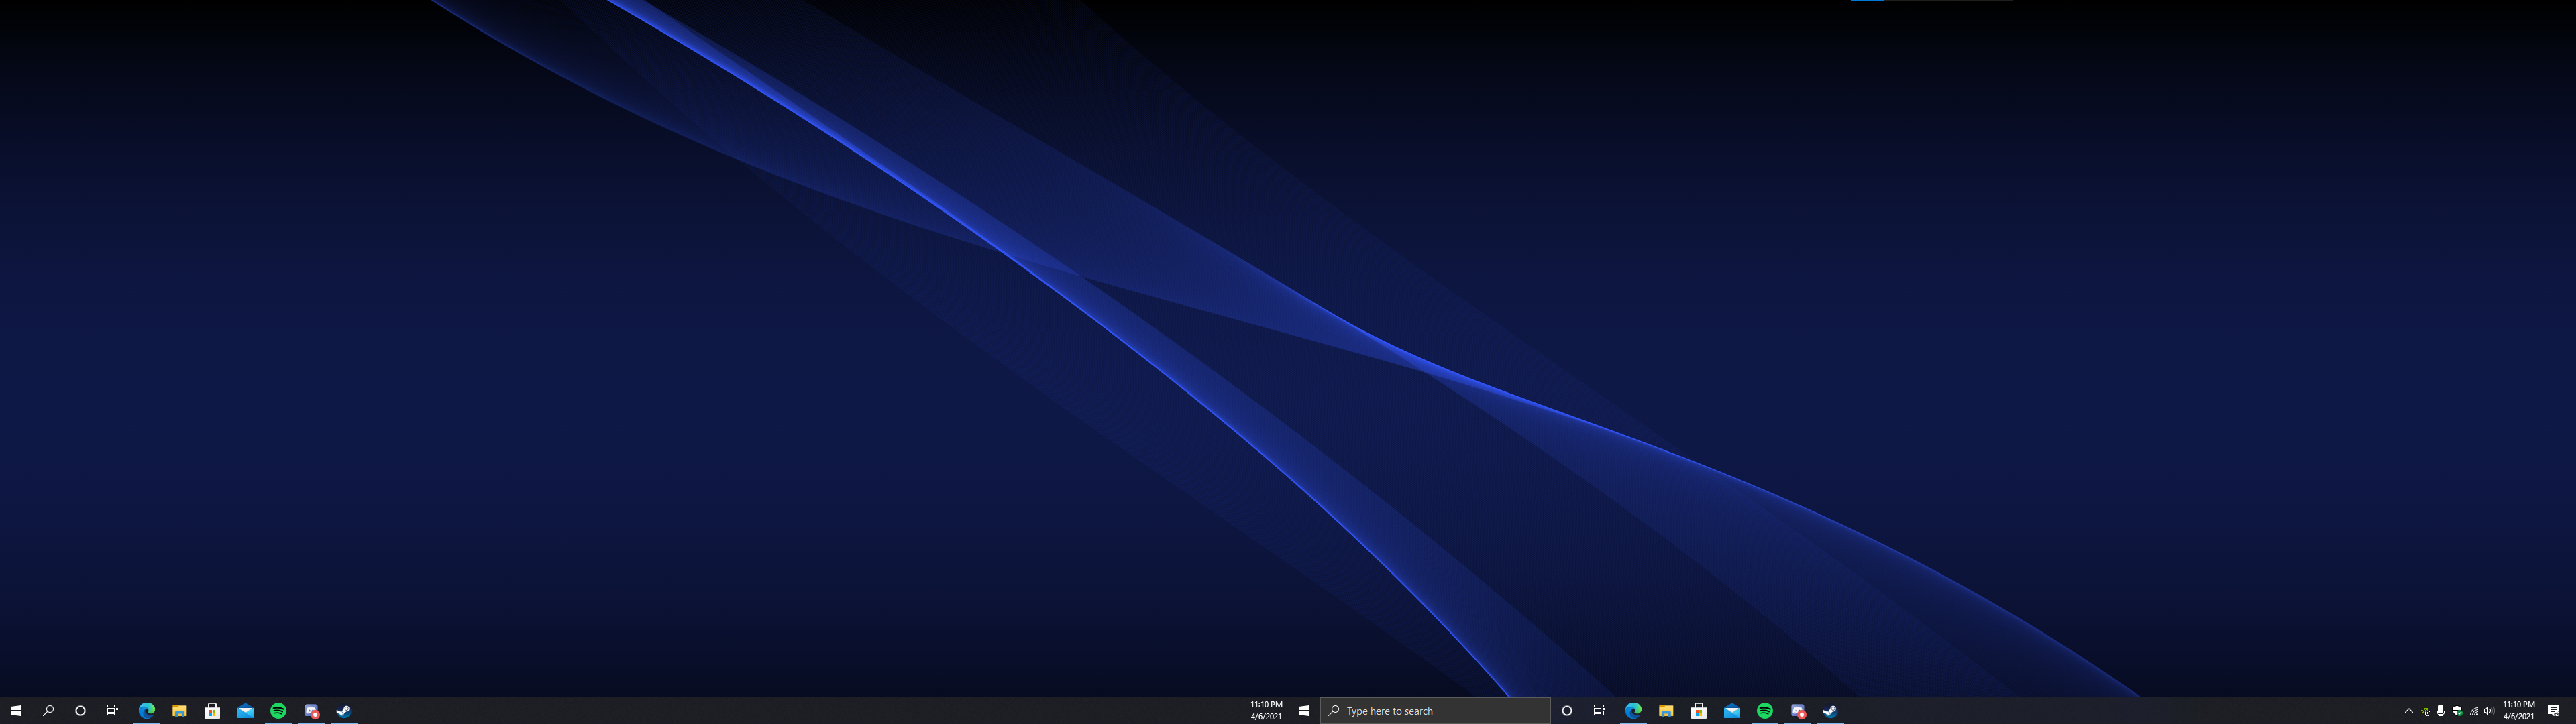Expand hidden system tray icons chevron

point(2408,711)
